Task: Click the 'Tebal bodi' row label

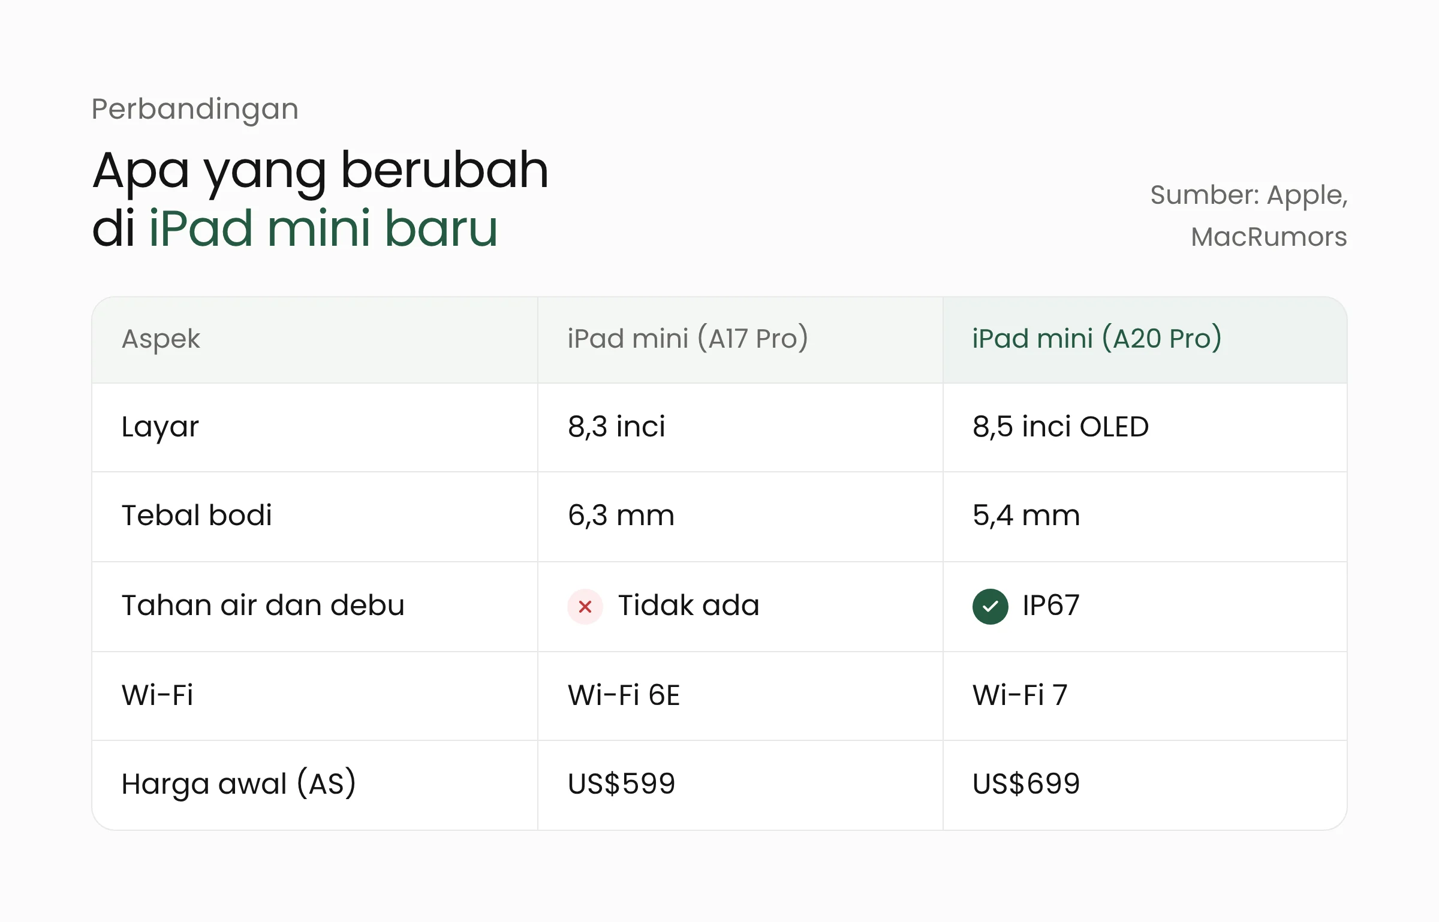Action: pos(197,516)
